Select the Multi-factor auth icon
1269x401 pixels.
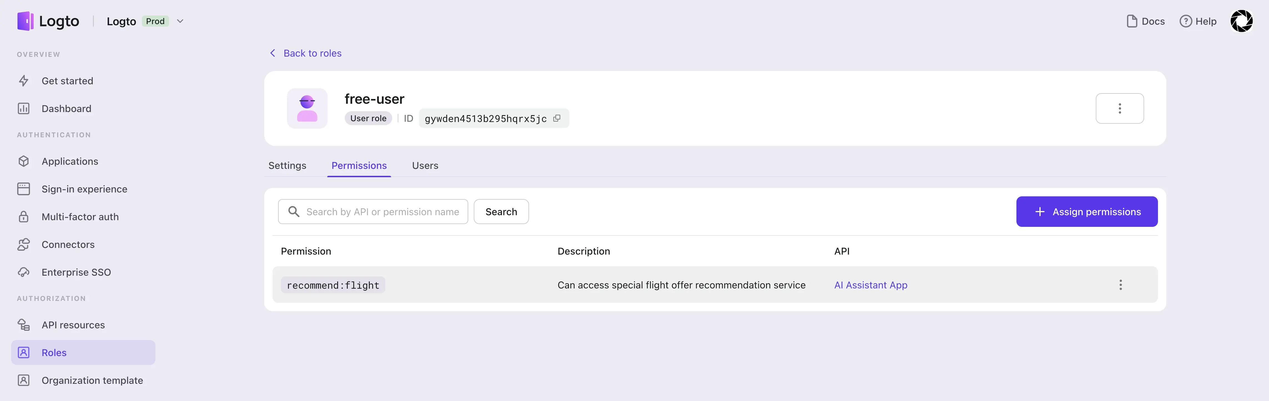(x=24, y=217)
